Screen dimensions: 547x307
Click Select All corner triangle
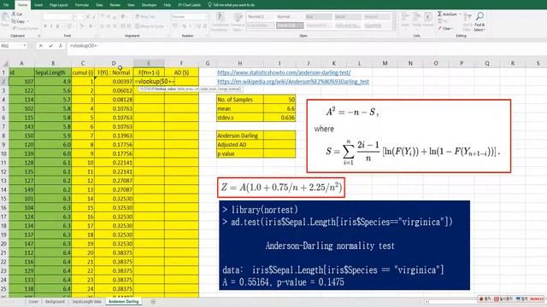5,63
